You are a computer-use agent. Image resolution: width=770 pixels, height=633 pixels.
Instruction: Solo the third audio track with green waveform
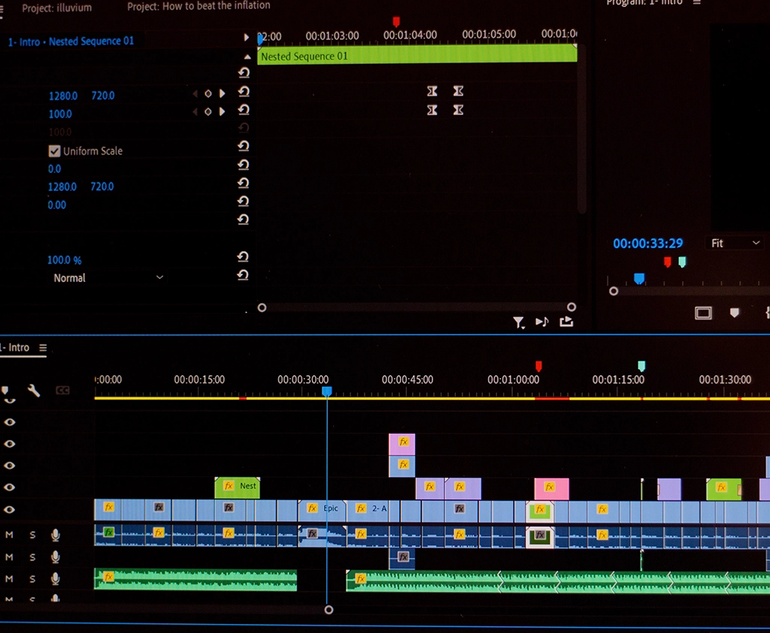[x=32, y=578]
